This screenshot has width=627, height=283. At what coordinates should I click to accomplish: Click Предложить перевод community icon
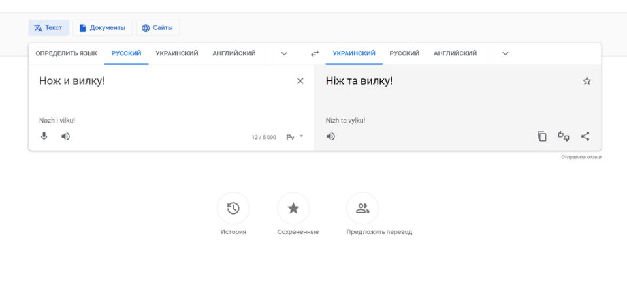click(x=362, y=209)
